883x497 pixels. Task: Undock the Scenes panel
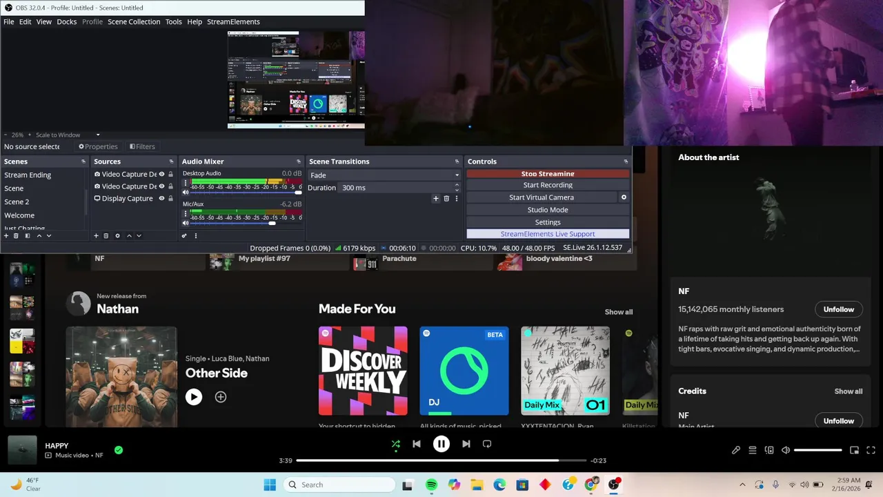coord(83,162)
